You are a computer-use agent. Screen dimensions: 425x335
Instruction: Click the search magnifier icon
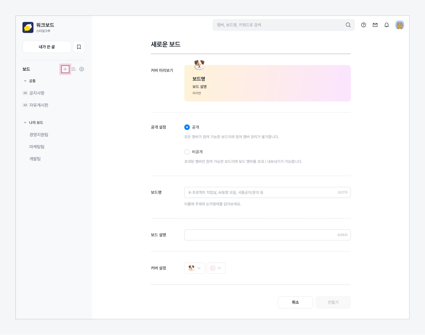348,25
